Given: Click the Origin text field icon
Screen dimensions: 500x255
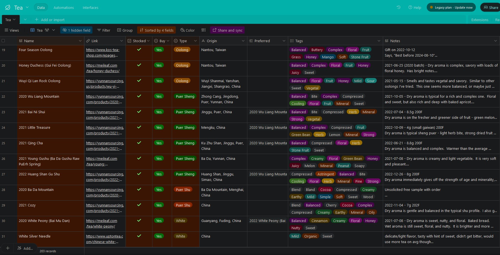Looking at the screenshot, I should [x=203, y=41].
